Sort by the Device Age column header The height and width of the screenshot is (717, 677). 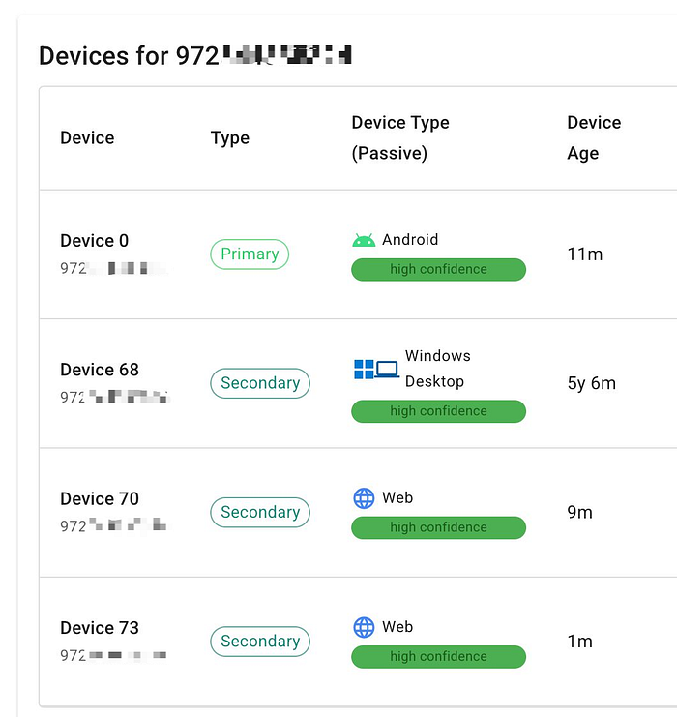(x=594, y=137)
